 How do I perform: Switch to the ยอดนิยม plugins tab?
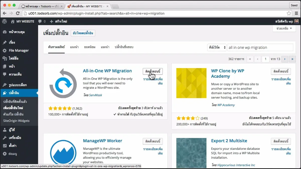click(x=90, y=47)
